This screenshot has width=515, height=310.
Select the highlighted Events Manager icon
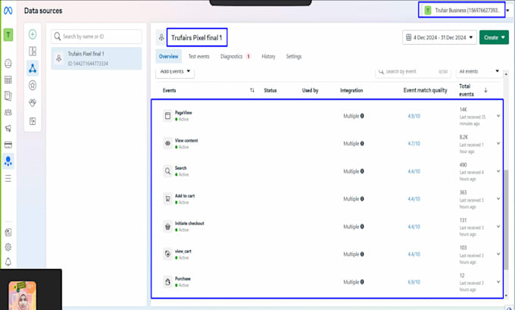(8, 161)
